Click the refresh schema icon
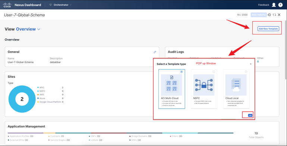 (x=274, y=15)
